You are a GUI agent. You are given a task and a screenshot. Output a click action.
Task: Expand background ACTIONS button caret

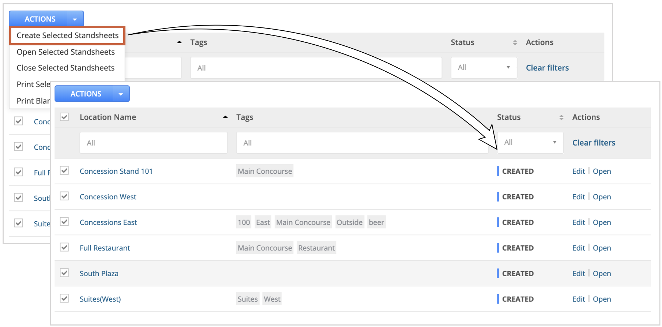[x=75, y=19]
